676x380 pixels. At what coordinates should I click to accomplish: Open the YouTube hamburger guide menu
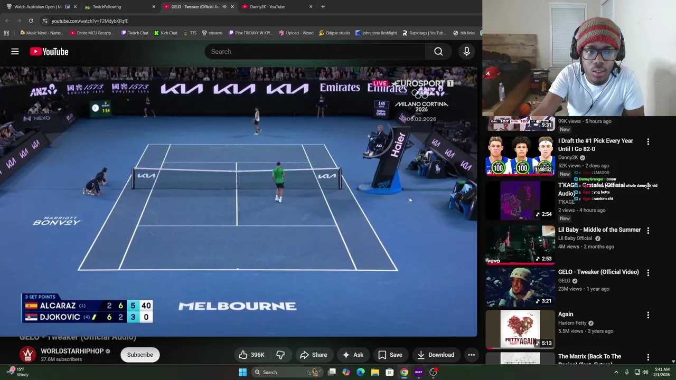[x=15, y=51]
